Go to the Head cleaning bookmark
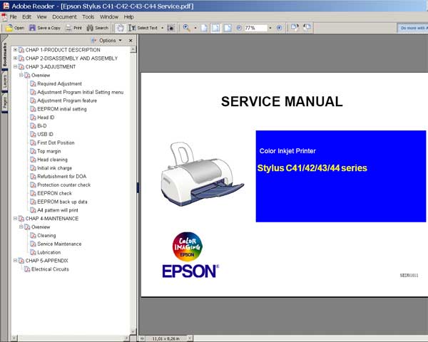The width and height of the screenshot is (428, 342). pos(52,160)
